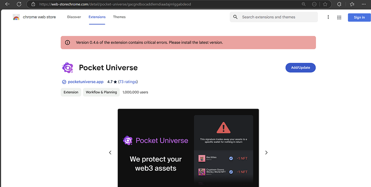Click the search magnifier icon

point(235,17)
